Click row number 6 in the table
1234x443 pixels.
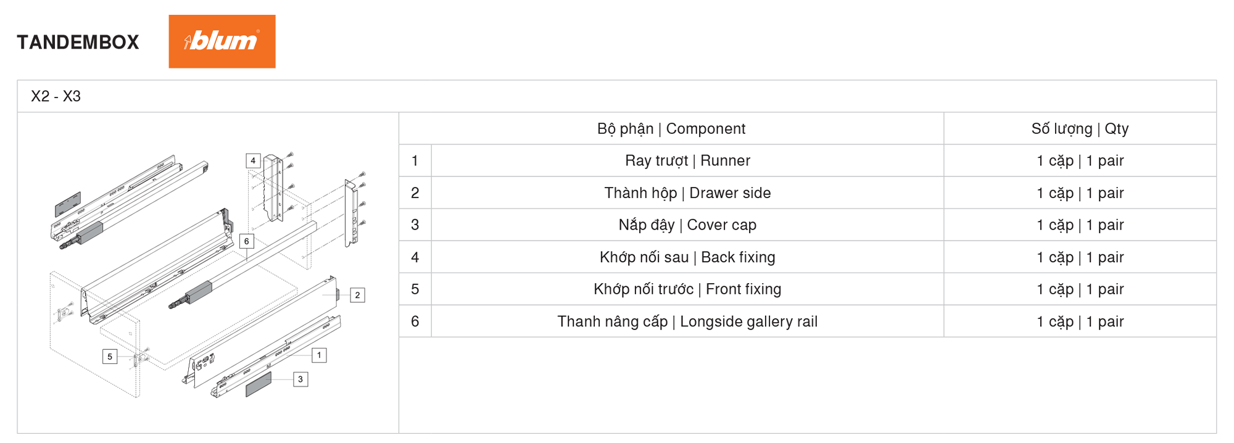(415, 321)
